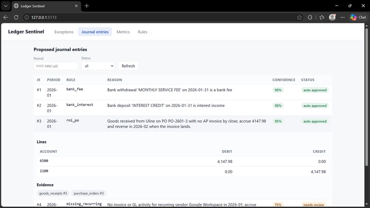Click the Ledger Sentinel app title

(x=26, y=32)
